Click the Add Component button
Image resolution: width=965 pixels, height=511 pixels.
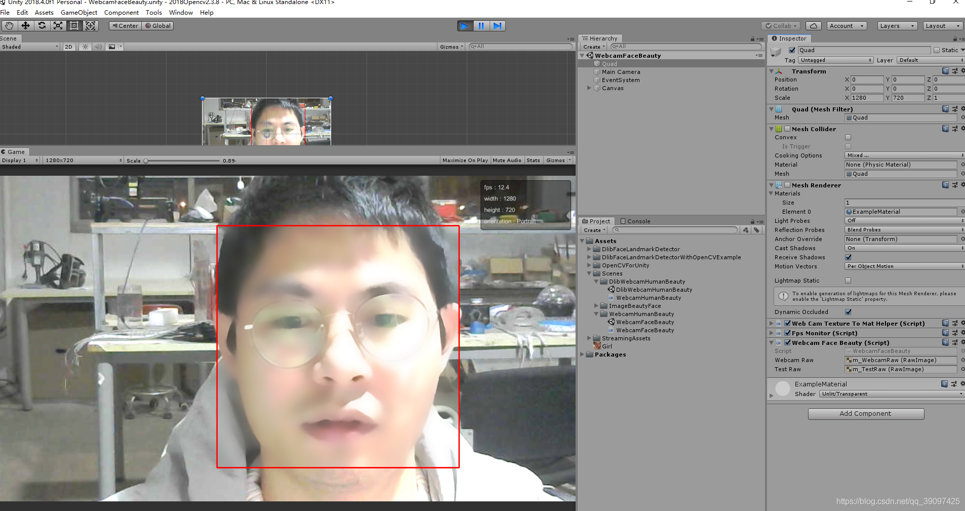(x=866, y=414)
